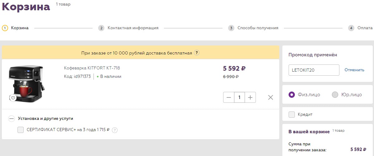
Task: Tick the СЕРТИФИКАТ СЕРВИС+ checkbox
Action: [x=21, y=130]
